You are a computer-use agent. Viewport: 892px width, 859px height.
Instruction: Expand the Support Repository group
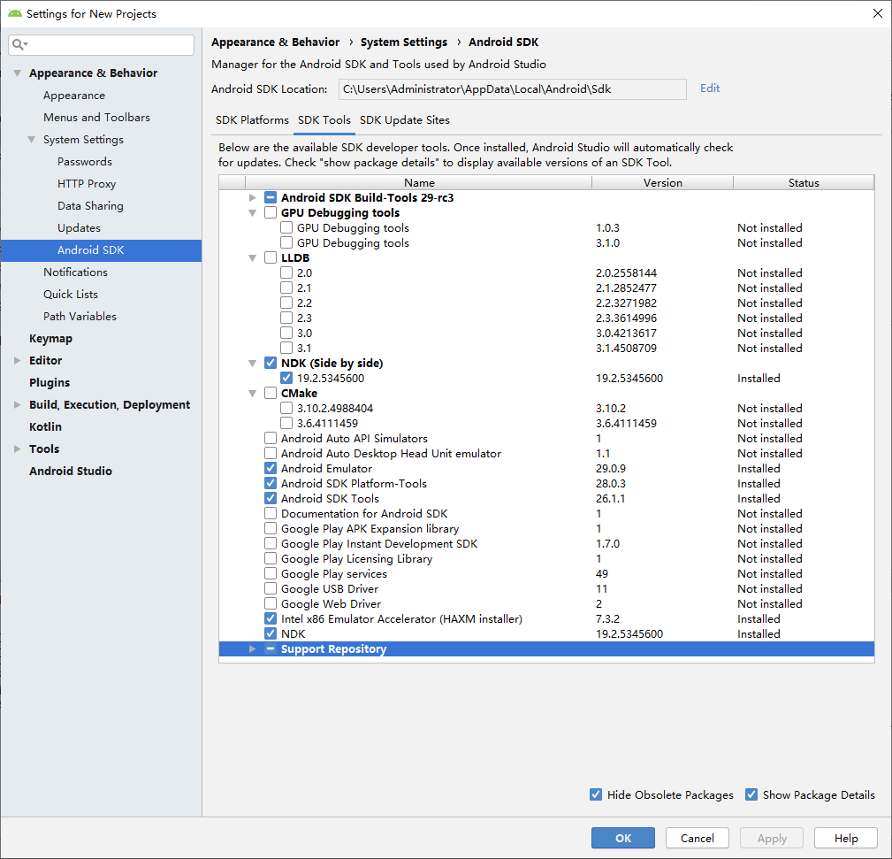tap(253, 649)
